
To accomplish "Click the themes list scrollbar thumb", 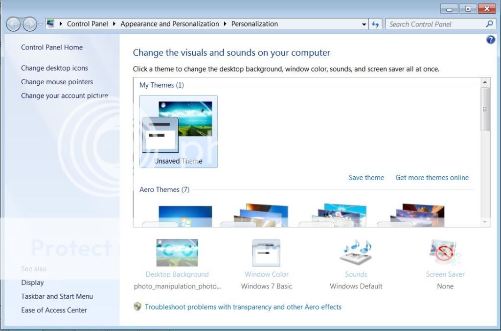I will 485,109.
